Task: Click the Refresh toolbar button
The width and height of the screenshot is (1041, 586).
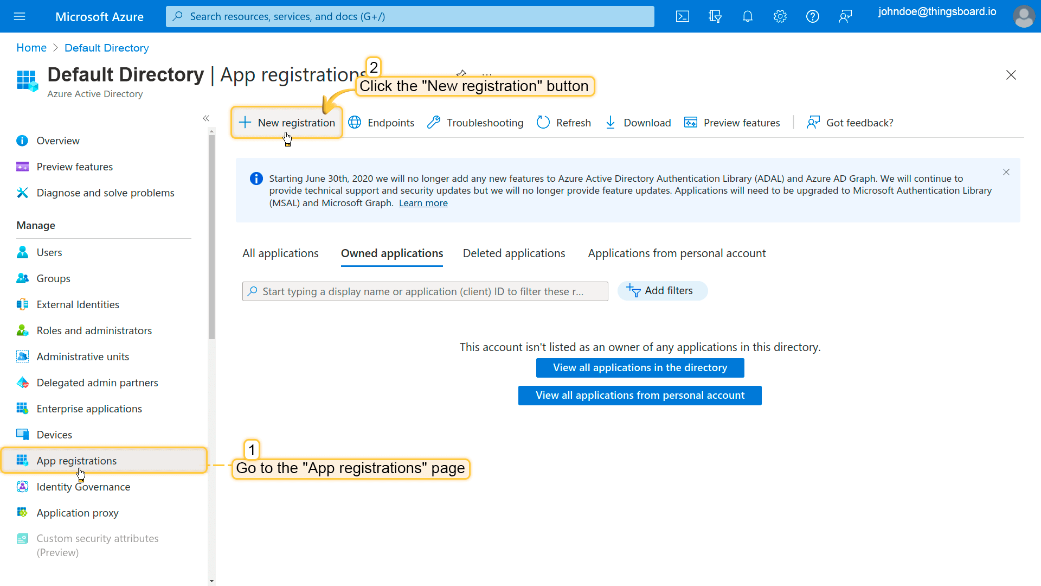Action: [x=564, y=123]
